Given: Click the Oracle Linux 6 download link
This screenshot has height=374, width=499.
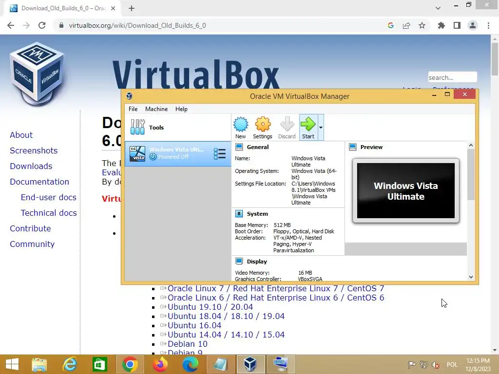Looking at the screenshot, I should tap(276, 298).
